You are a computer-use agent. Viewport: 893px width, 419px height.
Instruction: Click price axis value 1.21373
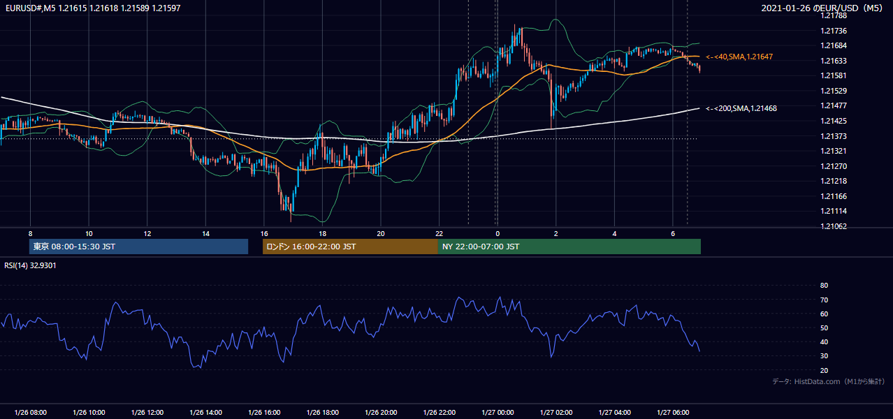coord(834,136)
